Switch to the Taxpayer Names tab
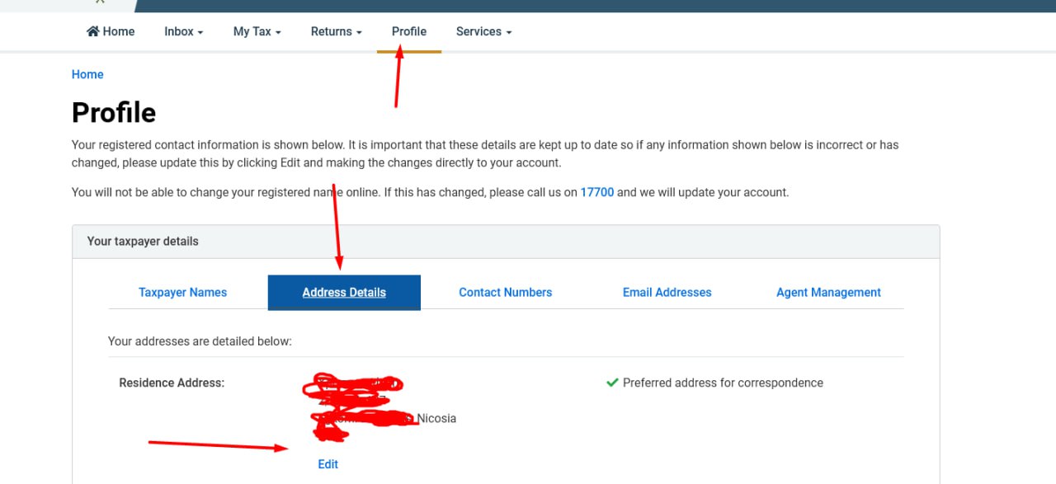This screenshot has height=484, width=1056. pyautogui.click(x=182, y=292)
